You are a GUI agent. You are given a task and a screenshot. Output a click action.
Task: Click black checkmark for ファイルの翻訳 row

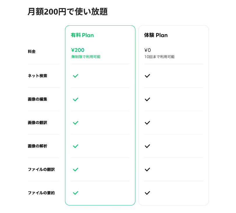coord(147,170)
